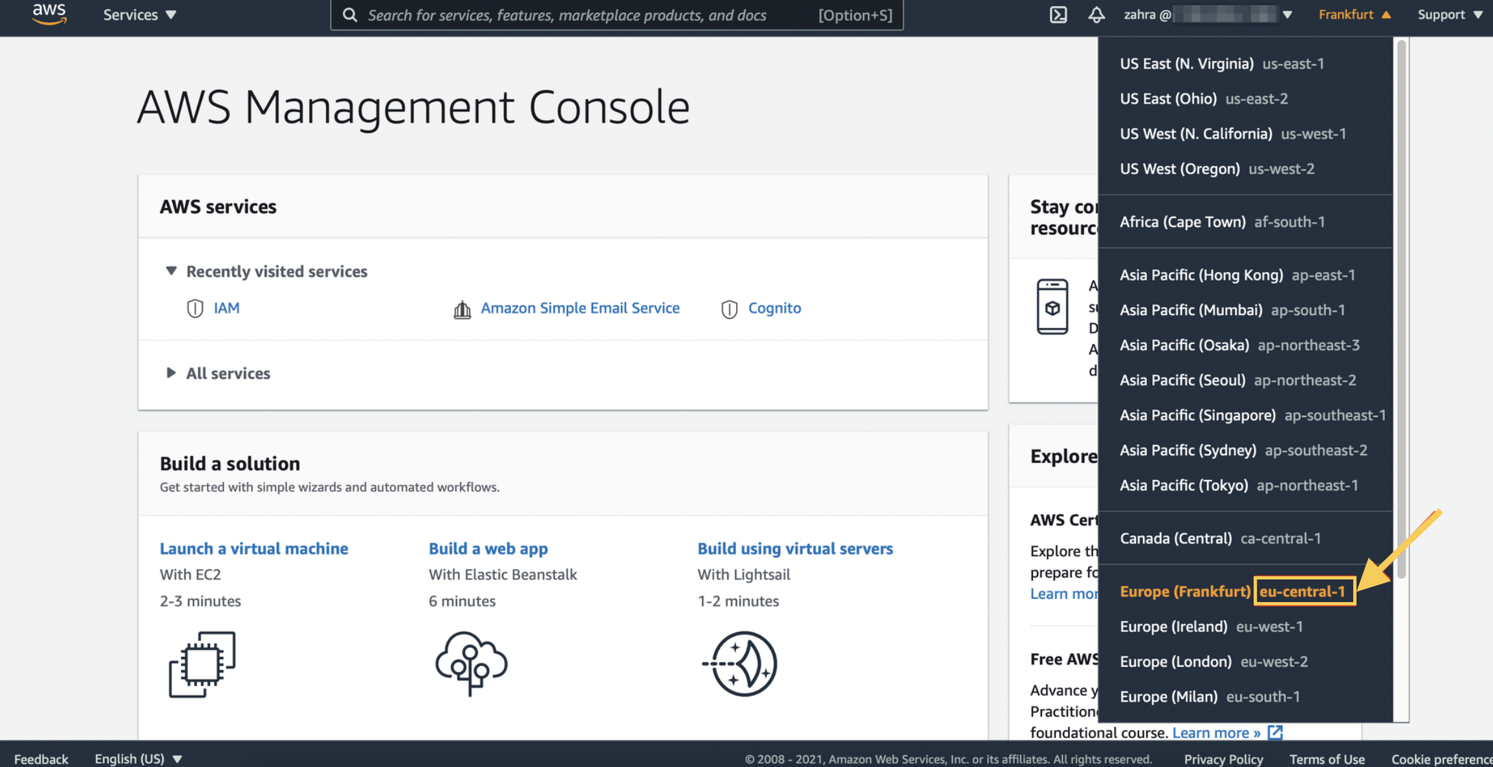This screenshot has width=1493, height=767.
Task: Click the mobile app phone icon
Action: coord(1052,307)
